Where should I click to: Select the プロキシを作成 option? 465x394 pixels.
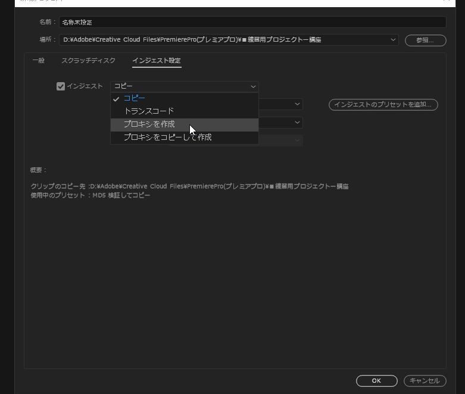click(x=149, y=124)
